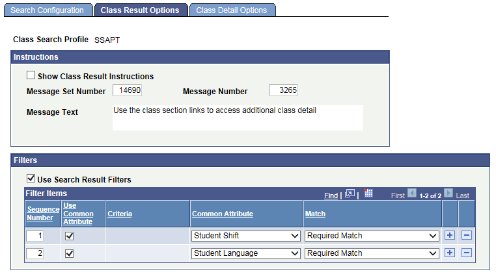Open the View All popup icon beside Find
The image size is (496, 276).
pos(350,194)
